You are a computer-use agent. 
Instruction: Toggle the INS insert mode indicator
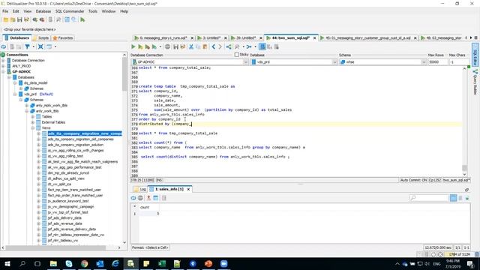pyautogui.click(x=159, y=180)
